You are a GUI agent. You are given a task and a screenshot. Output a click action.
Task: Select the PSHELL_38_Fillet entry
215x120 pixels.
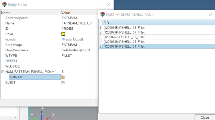point(124,37)
